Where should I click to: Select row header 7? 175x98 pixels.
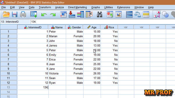(9, 60)
